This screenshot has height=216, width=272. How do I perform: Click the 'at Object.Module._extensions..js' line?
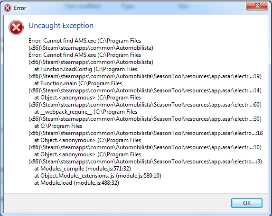point(98,176)
